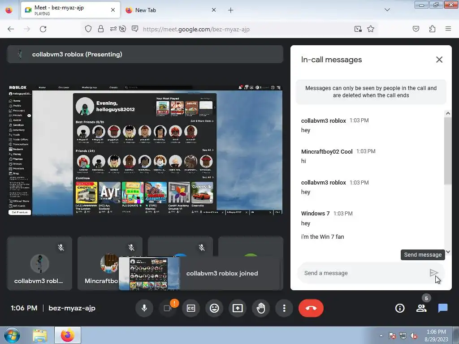Click the Present now screen share icon

click(238, 308)
